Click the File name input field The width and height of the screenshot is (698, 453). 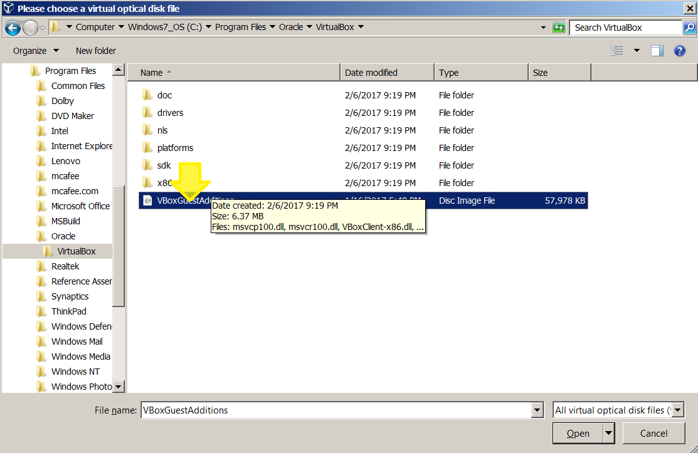click(x=337, y=410)
